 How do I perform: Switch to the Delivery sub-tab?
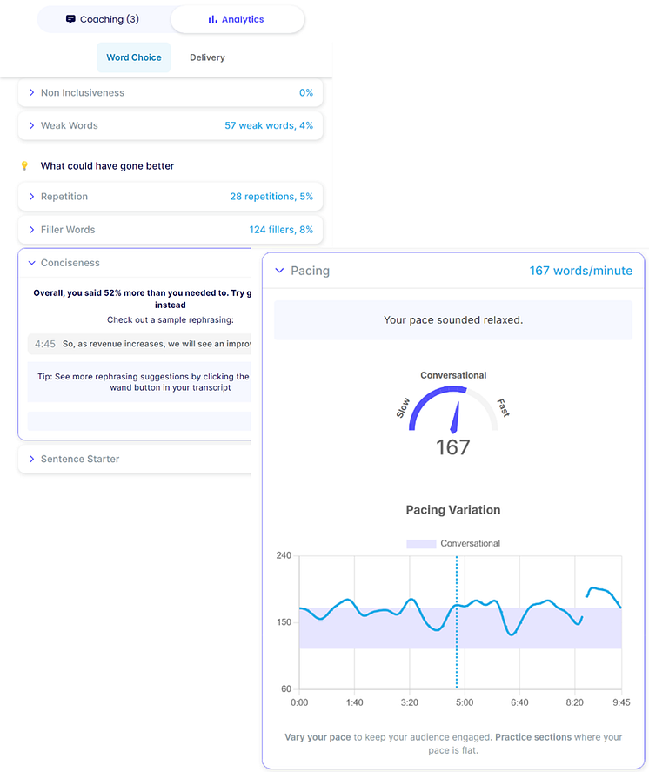pos(207,57)
